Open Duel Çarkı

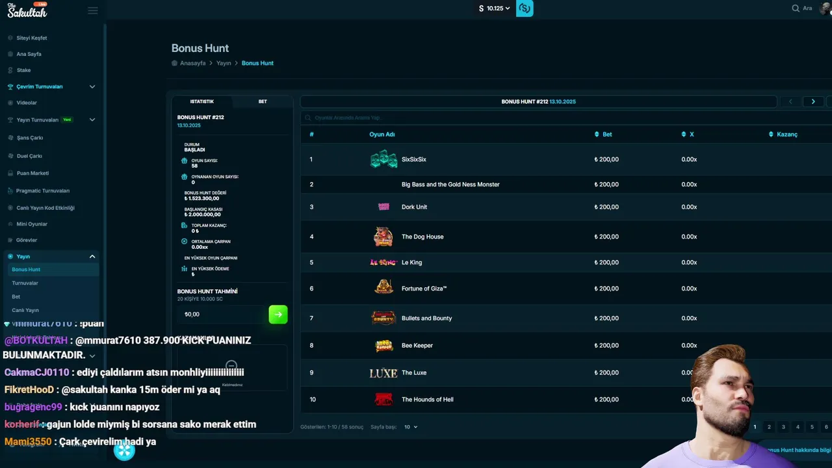coord(29,156)
